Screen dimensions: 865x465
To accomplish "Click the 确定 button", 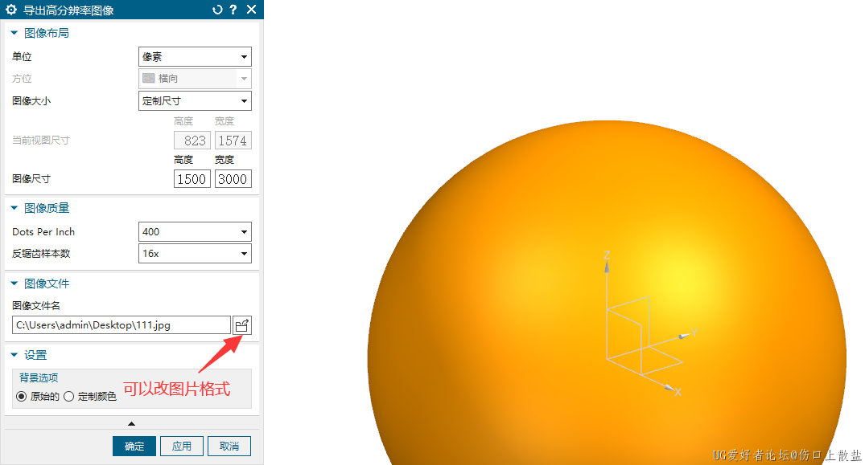I will coord(134,447).
